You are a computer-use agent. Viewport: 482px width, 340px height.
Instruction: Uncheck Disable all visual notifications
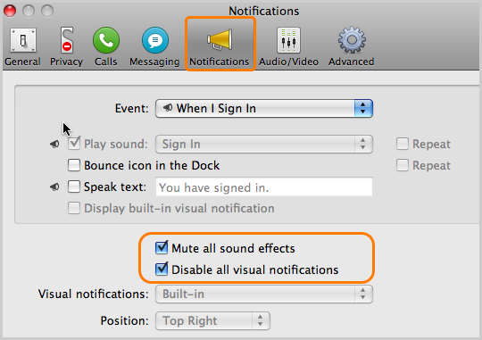[x=162, y=270]
